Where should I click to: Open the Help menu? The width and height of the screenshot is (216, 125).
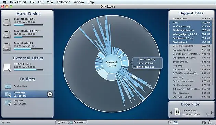(x=91, y=2)
